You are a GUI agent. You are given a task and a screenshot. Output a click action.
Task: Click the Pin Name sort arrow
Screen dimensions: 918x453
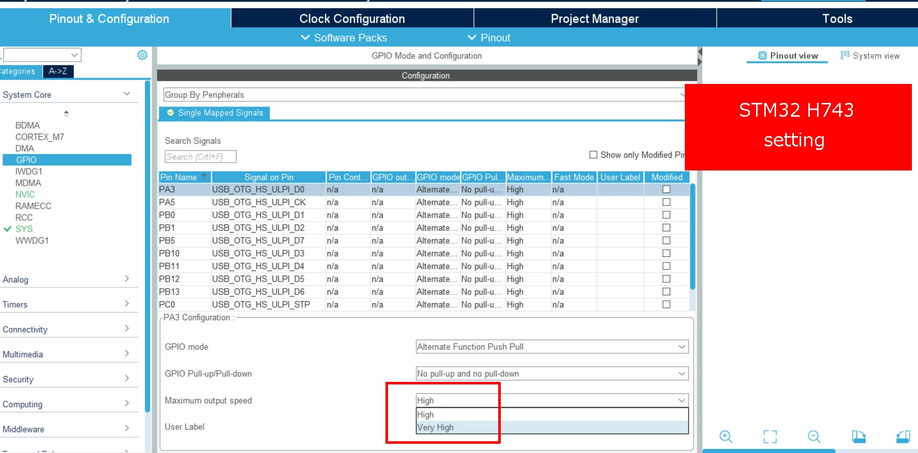205,176
